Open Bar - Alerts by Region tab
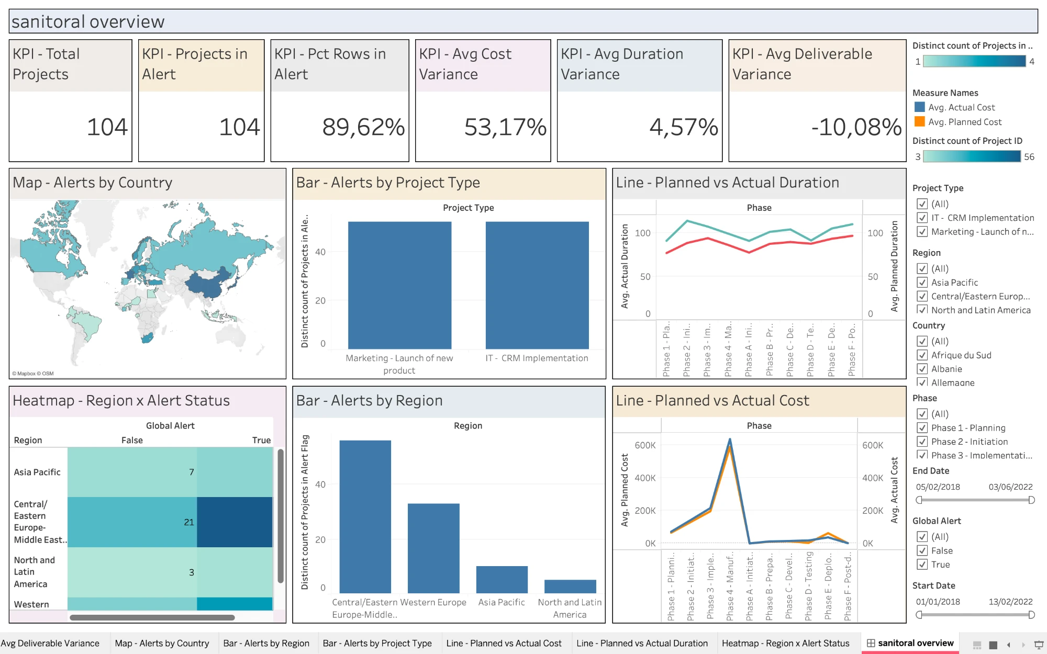Image resolution: width=1047 pixels, height=654 pixels. coord(266,643)
